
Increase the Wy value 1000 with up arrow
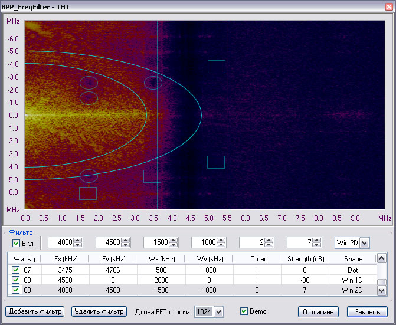coord(221,240)
